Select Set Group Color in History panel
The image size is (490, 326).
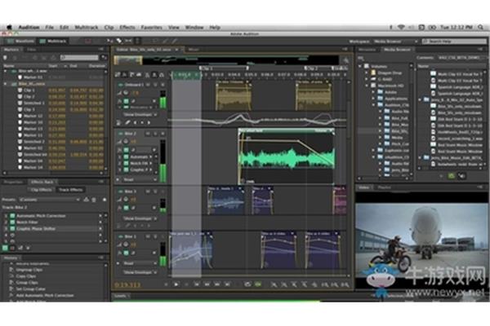coord(30,289)
